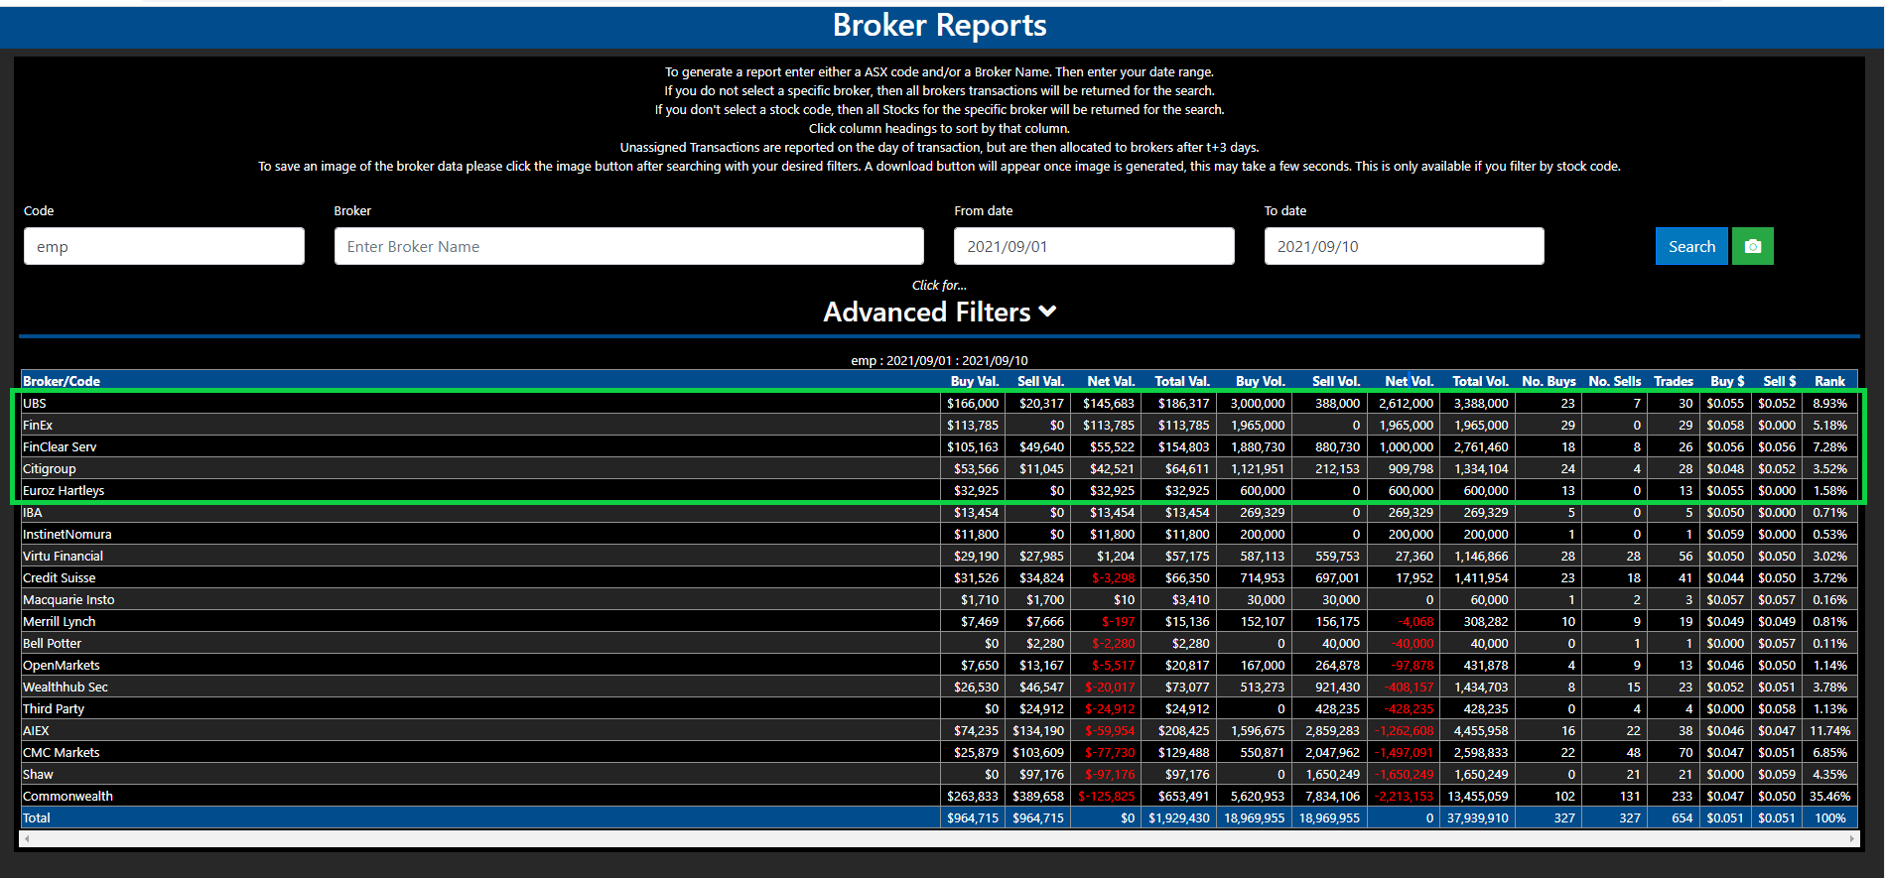Click the Broker Reports page title
This screenshot has height=878, width=1885.
pyautogui.click(x=939, y=25)
